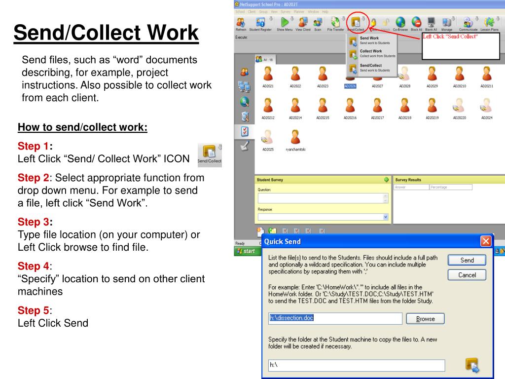Image resolution: width=505 pixels, height=379 pixels.
Task: Click the destination folder field showing h:\
Action: 357,365
